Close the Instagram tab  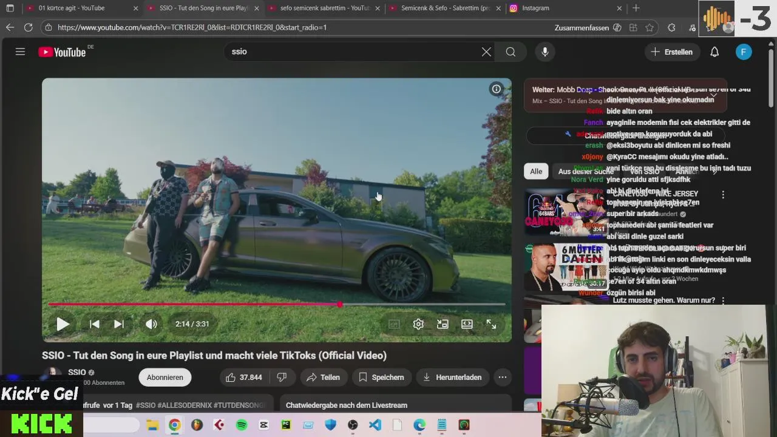point(619,8)
